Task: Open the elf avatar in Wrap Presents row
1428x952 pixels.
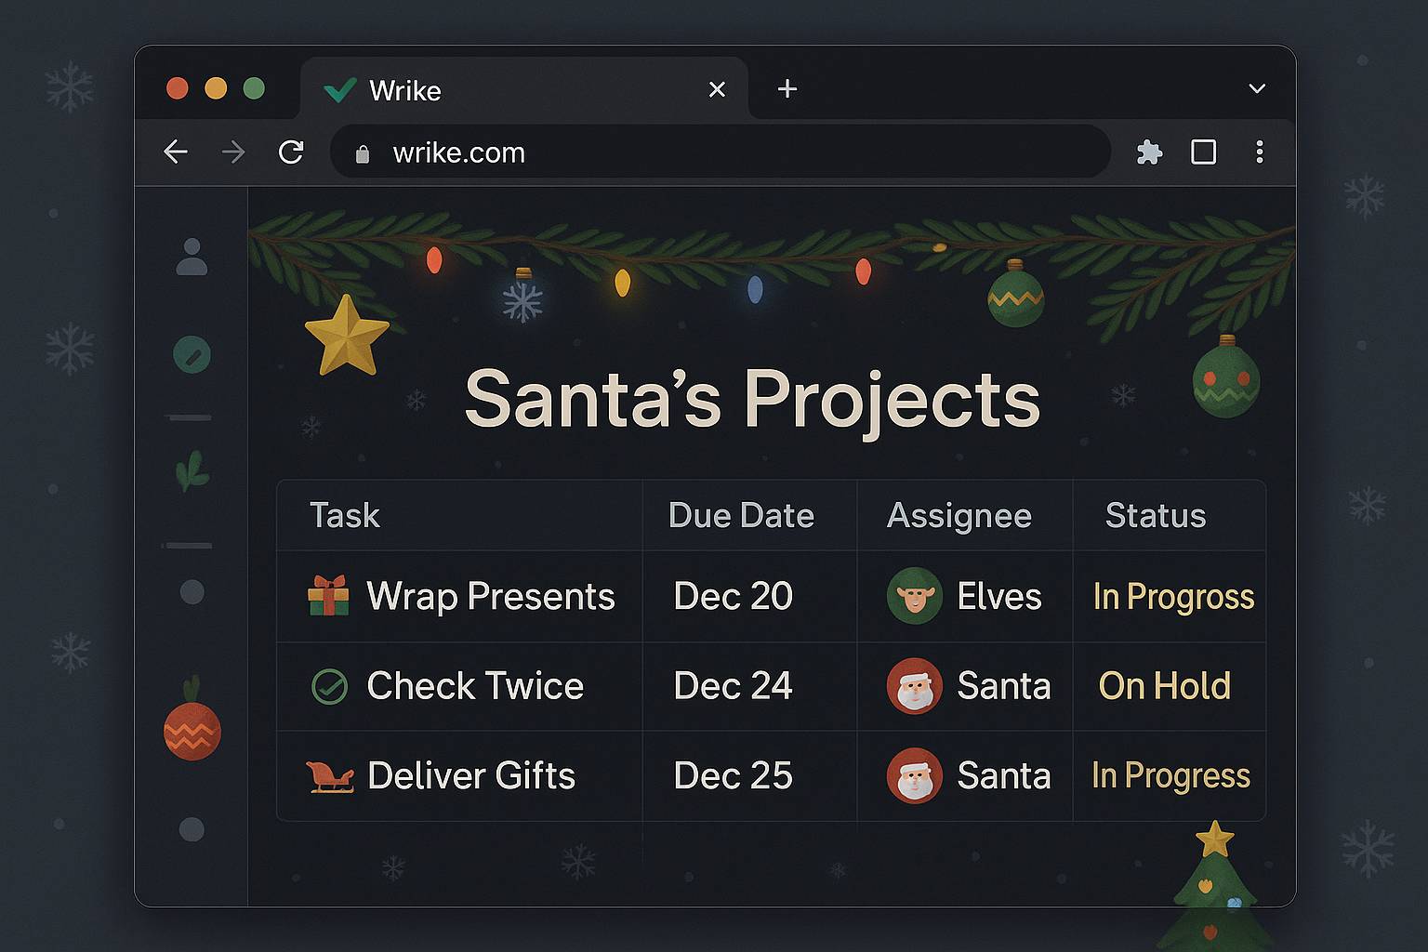Action: pyautogui.click(x=915, y=596)
